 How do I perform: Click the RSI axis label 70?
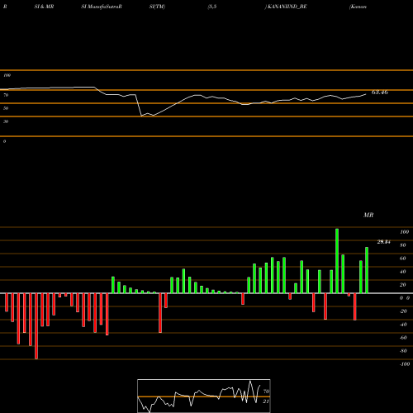[x=6, y=95]
